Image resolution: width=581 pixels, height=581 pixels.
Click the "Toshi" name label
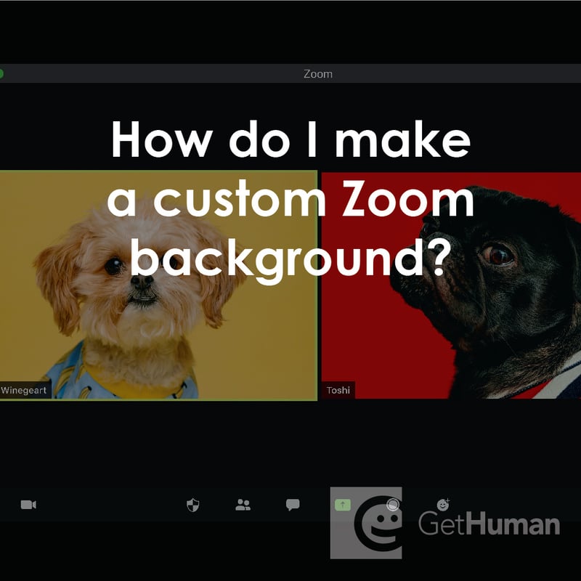click(x=338, y=390)
